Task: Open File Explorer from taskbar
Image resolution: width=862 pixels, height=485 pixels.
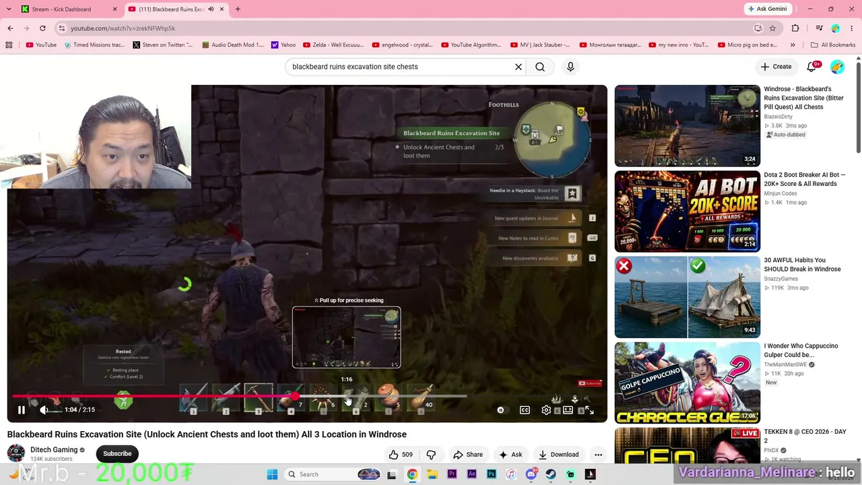Action: coord(432,474)
